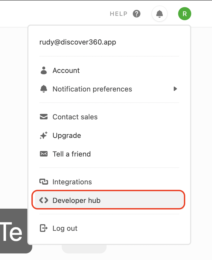The width and height of the screenshot is (212, 260).
Task: Open the Account menu item
Action: point(66,70)
